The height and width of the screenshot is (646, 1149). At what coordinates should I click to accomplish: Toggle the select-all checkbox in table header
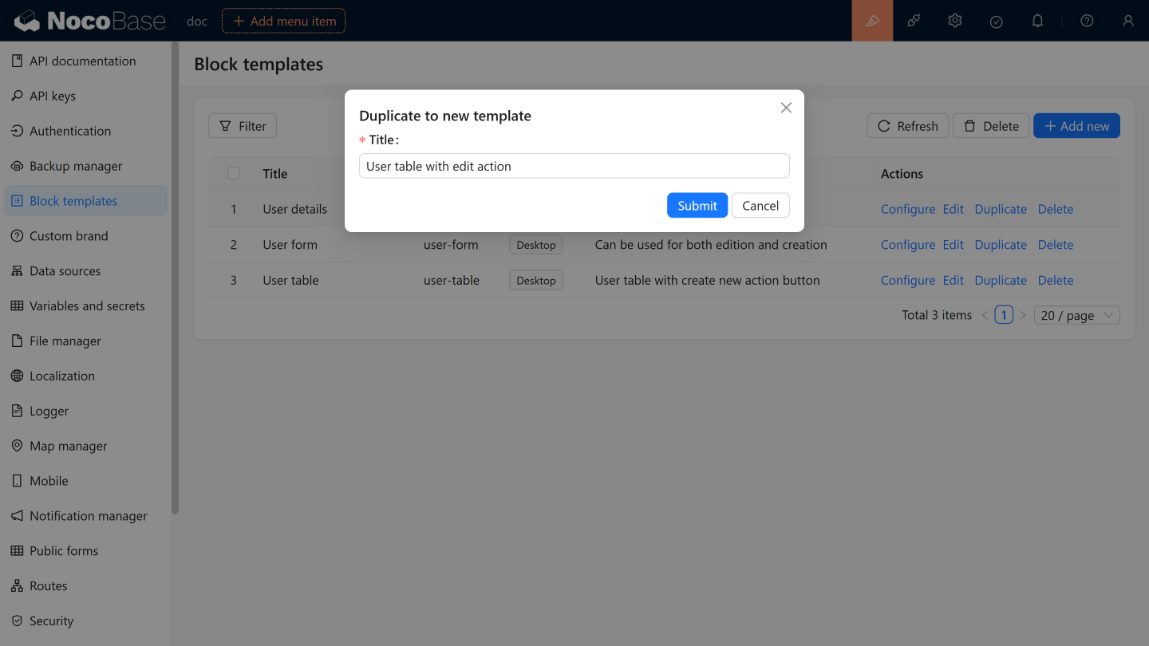point(234,174)
